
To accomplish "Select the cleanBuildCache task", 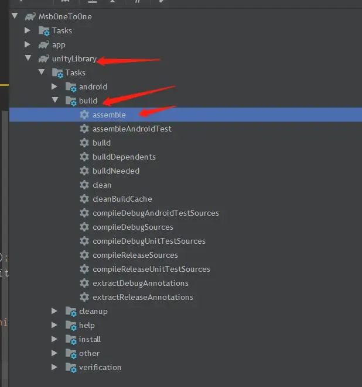I will coord(122,199).
